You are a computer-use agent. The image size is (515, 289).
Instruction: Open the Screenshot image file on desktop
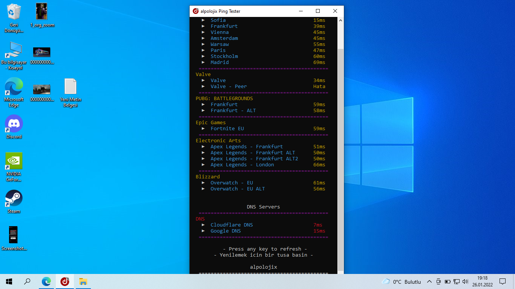click(14, 239)
